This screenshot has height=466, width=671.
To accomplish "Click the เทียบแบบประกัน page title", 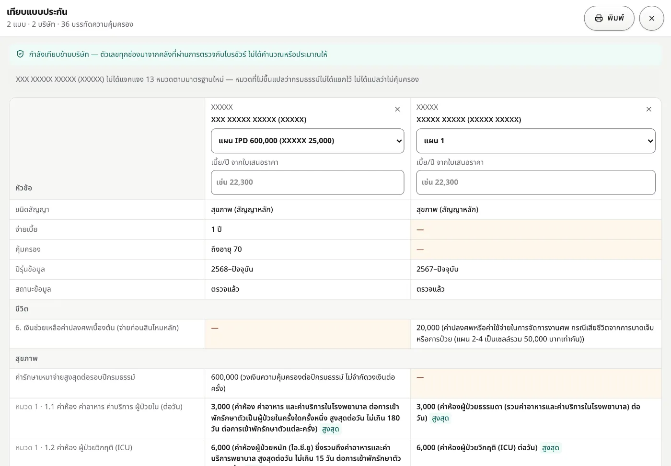I will click(37, 12).
